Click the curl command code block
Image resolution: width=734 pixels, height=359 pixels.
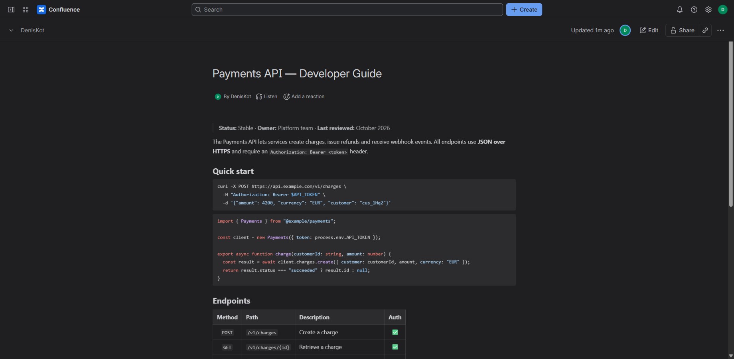[x=364, y=195]
